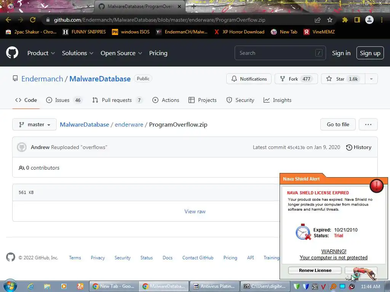The width and height of the screenshot is (390, 292).
Task: Open the Pull requests tab
Action: [117, 100]
